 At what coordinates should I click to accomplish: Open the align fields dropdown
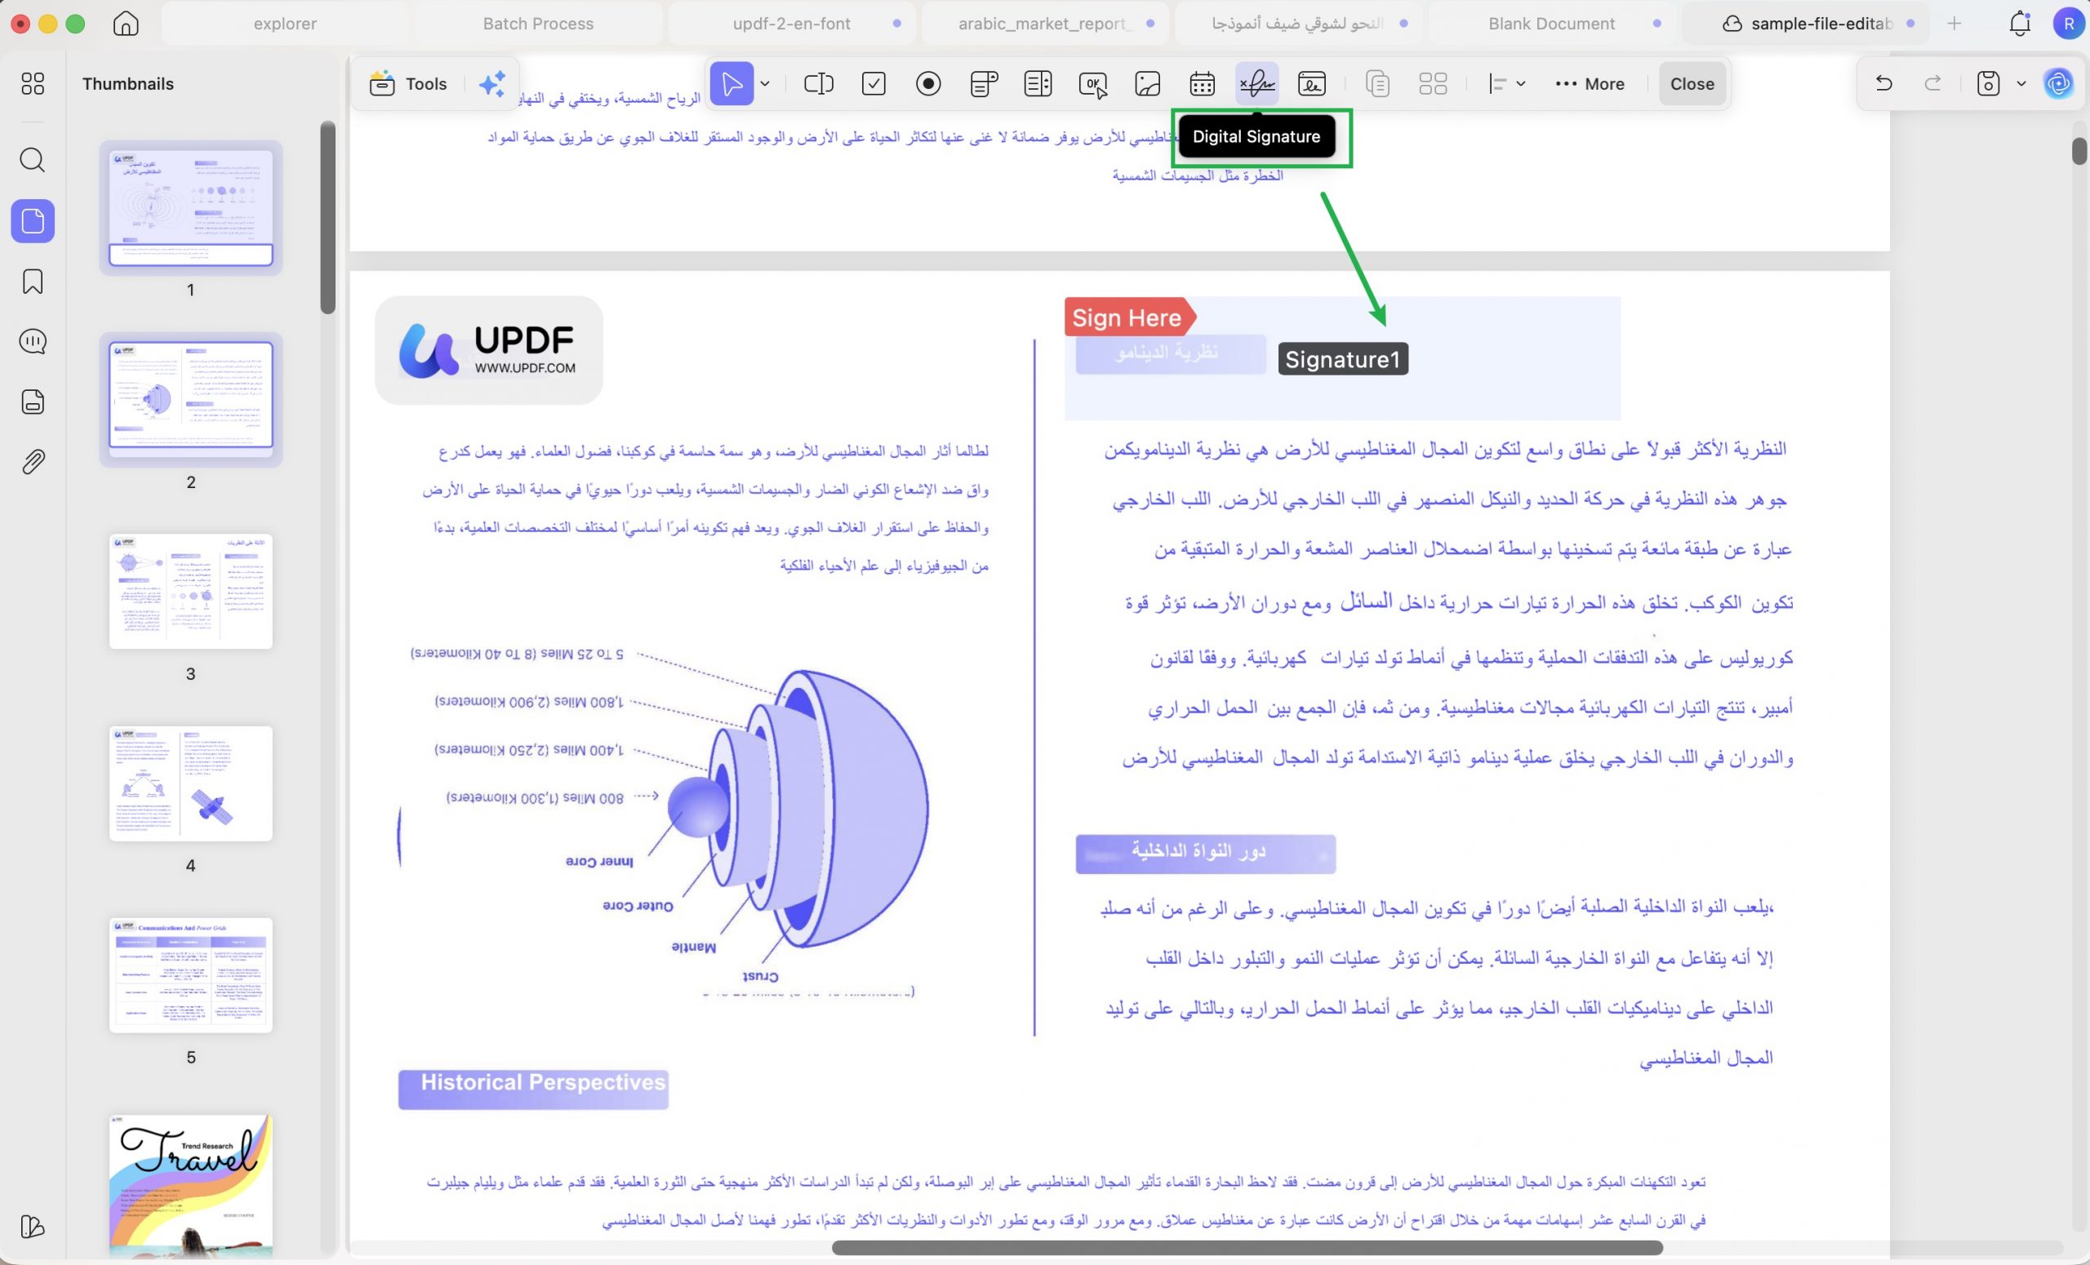[x=1507, y=84]
